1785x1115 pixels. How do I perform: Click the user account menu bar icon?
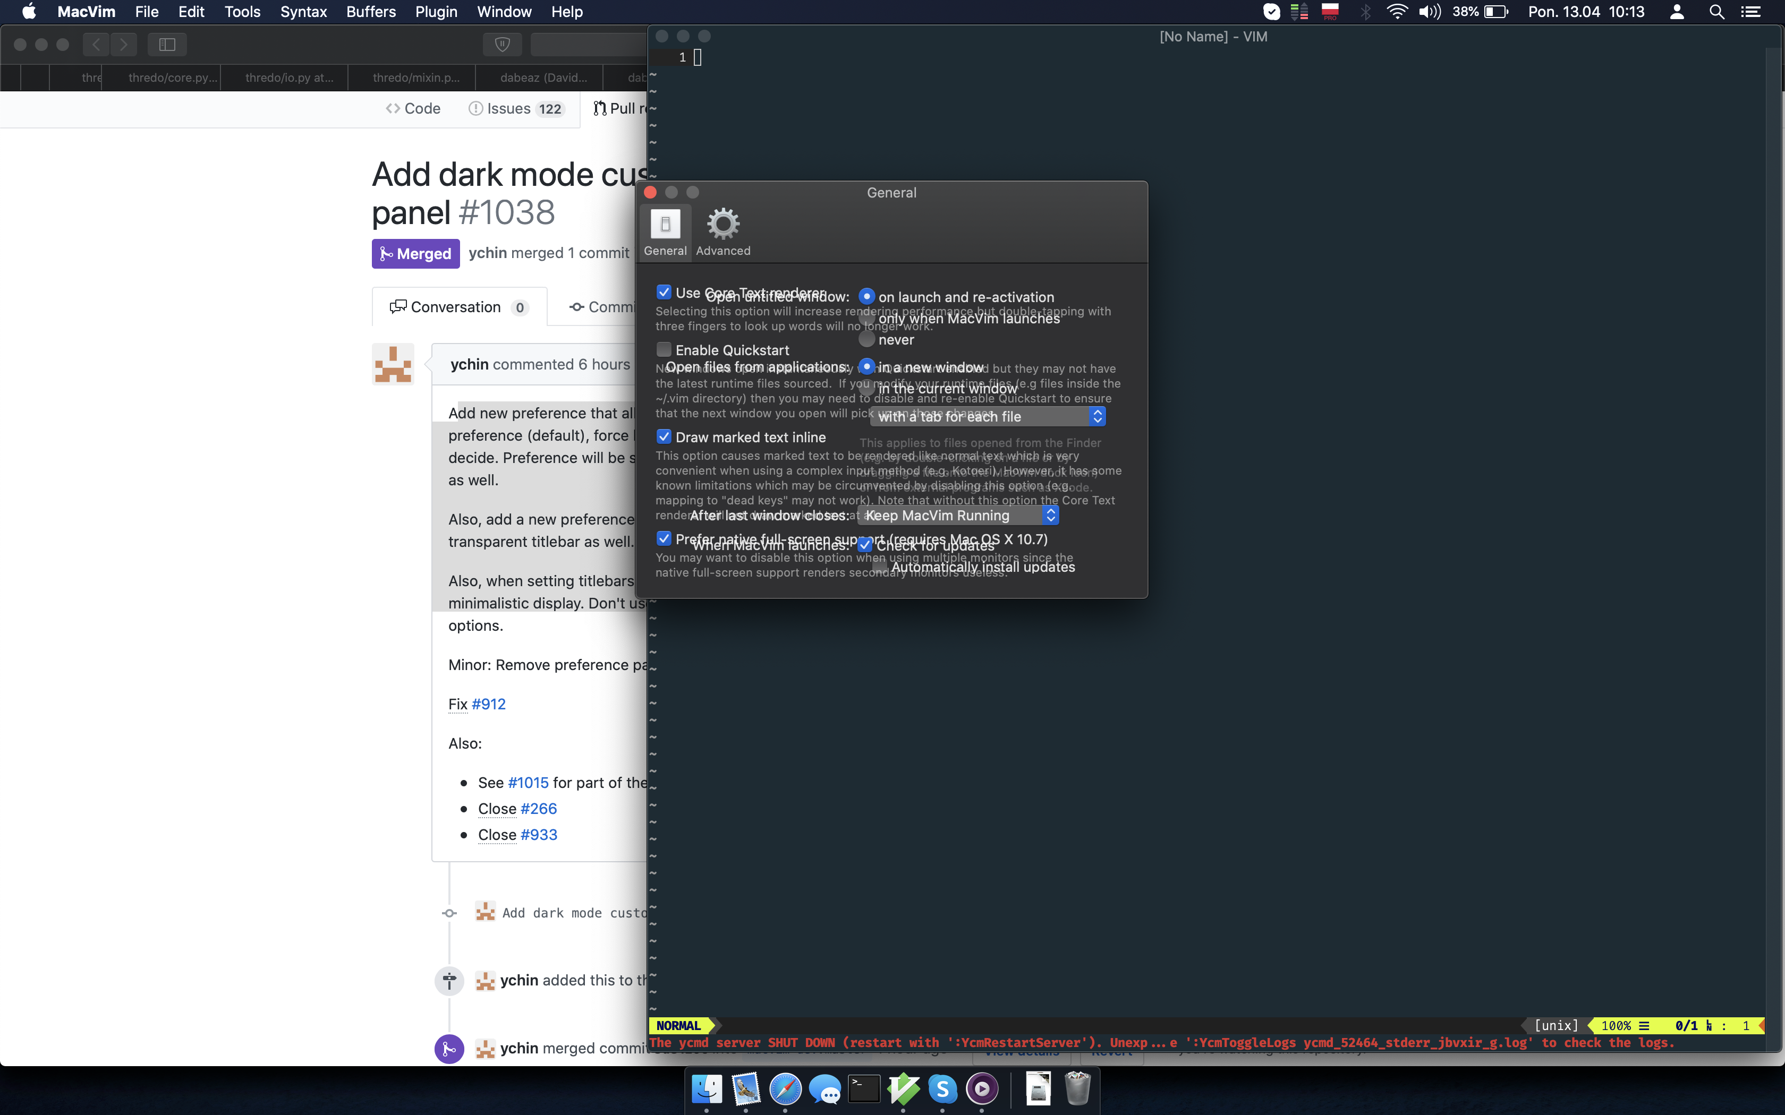[1677, 12]
